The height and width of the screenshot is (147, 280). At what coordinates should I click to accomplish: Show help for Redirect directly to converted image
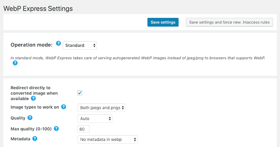[x=33, y=98]
